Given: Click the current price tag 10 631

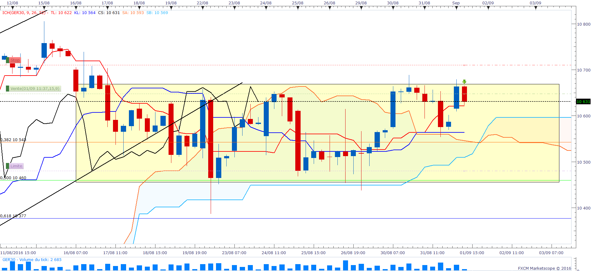Looking at the screenshot, I should 583,101.
